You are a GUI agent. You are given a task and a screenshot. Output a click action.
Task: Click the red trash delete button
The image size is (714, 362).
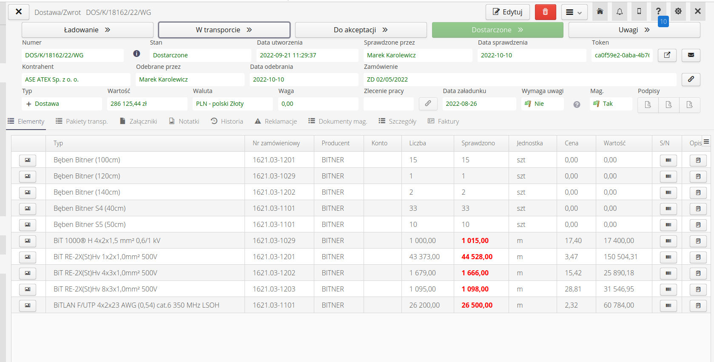coord(545,12)
